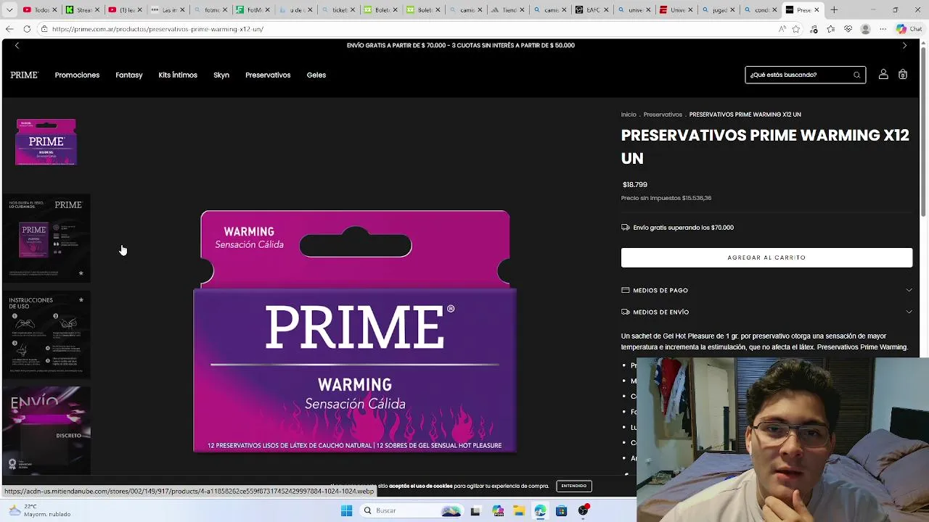929x522 pixels.
Task: Expand the Medios de Pago section
Action: tap(766, 290)
